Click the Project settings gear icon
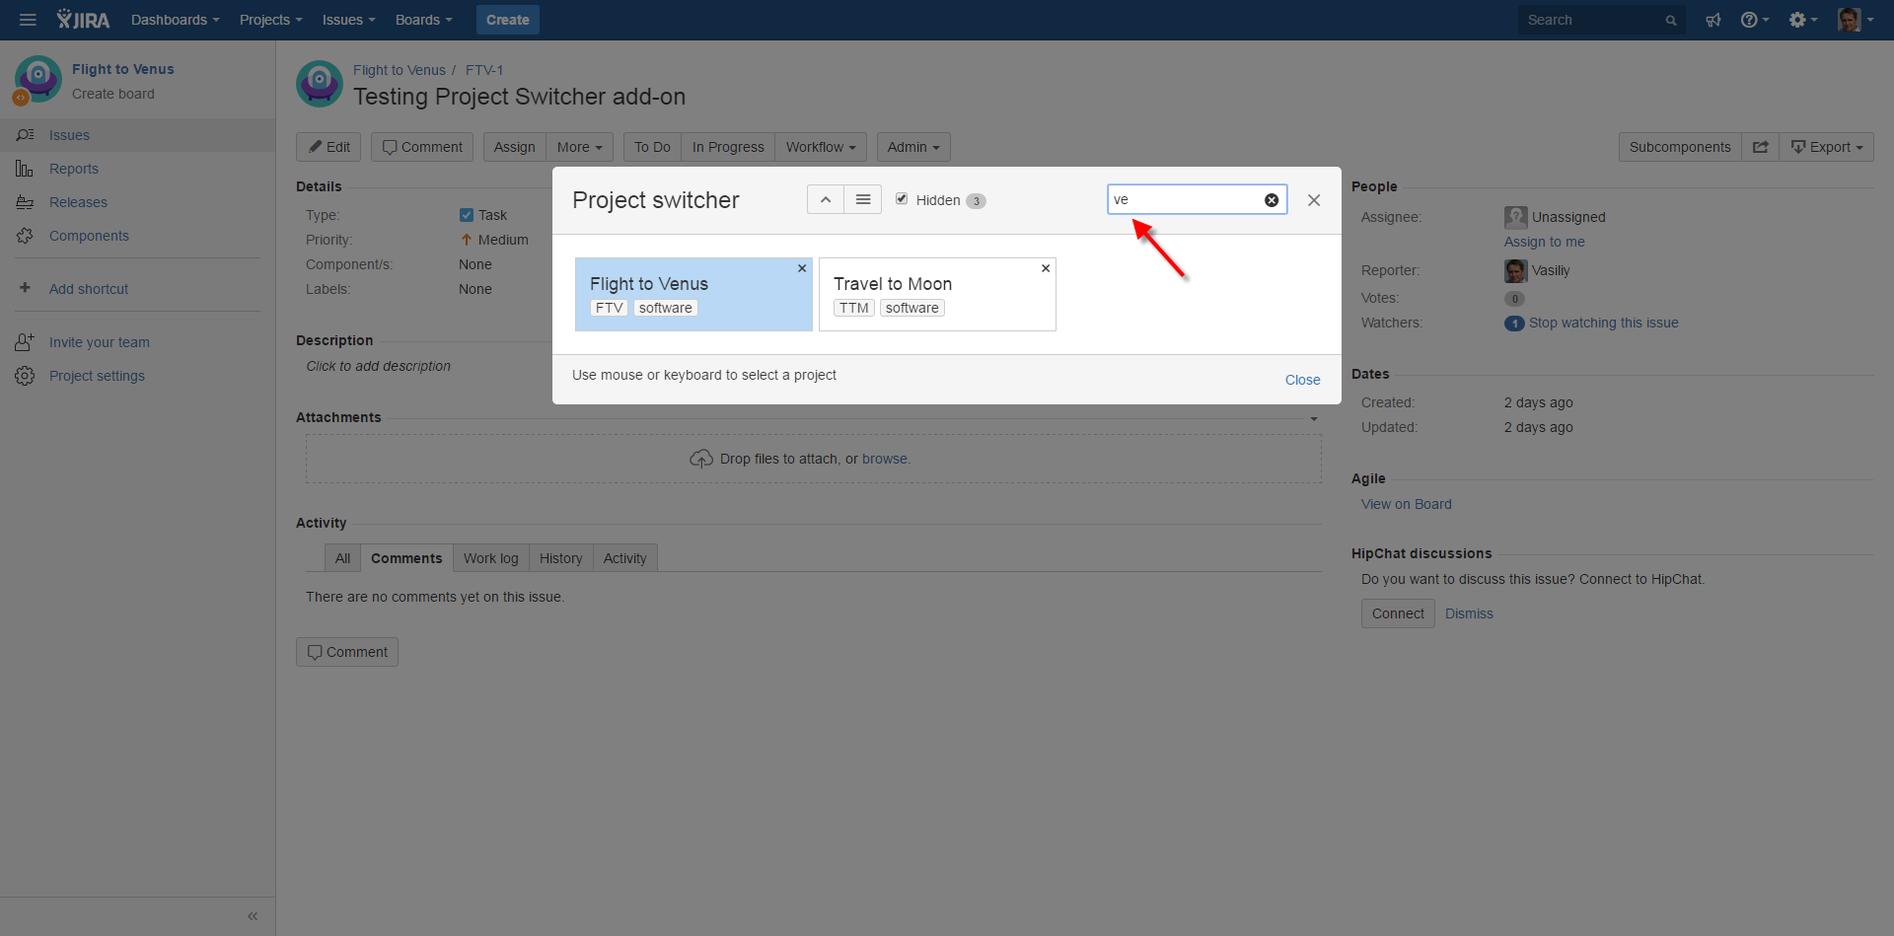The image size is (1894, 936). click(25, 376)
